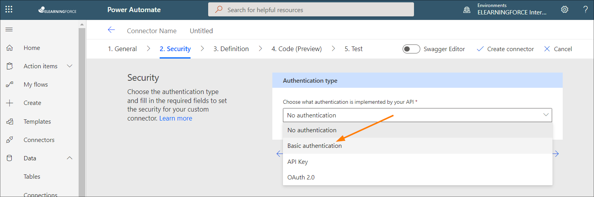
Task: Select Basic authentication from the list
Action: (315, 146)
